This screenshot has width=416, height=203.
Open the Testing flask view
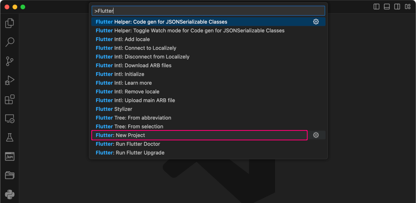pyautogui.click(x=10, y=137)
